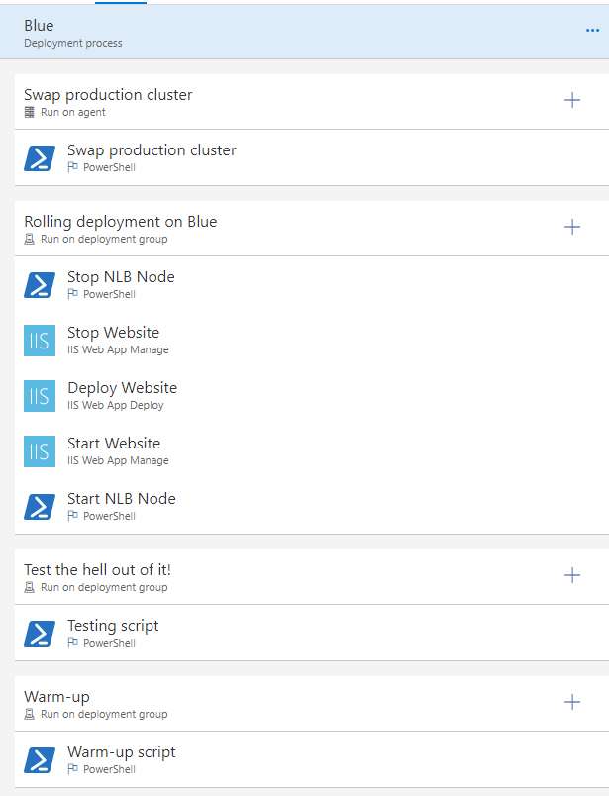
Task: Click PowerShell icon for Testing script
Action: 40,634
